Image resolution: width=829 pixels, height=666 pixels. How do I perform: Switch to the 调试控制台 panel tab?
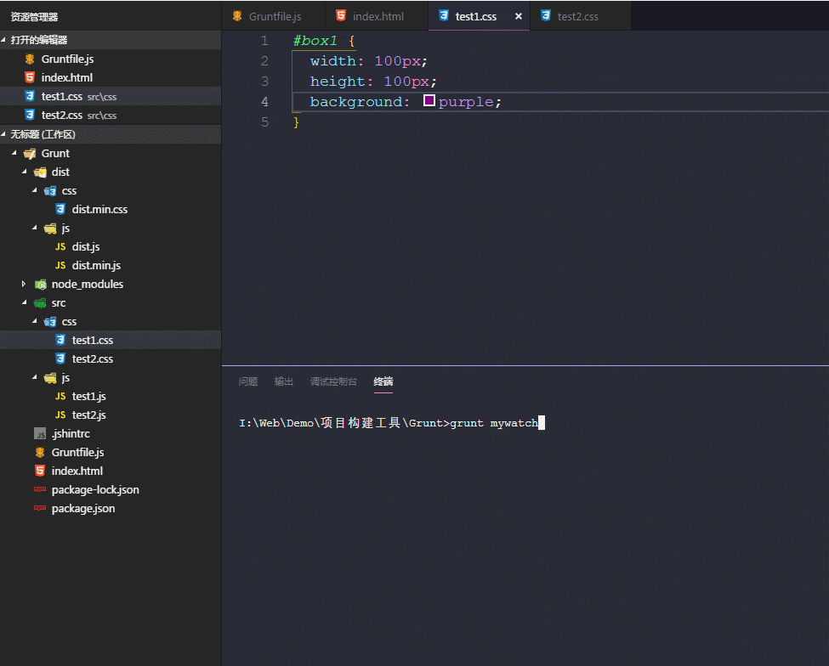(333, 381)
